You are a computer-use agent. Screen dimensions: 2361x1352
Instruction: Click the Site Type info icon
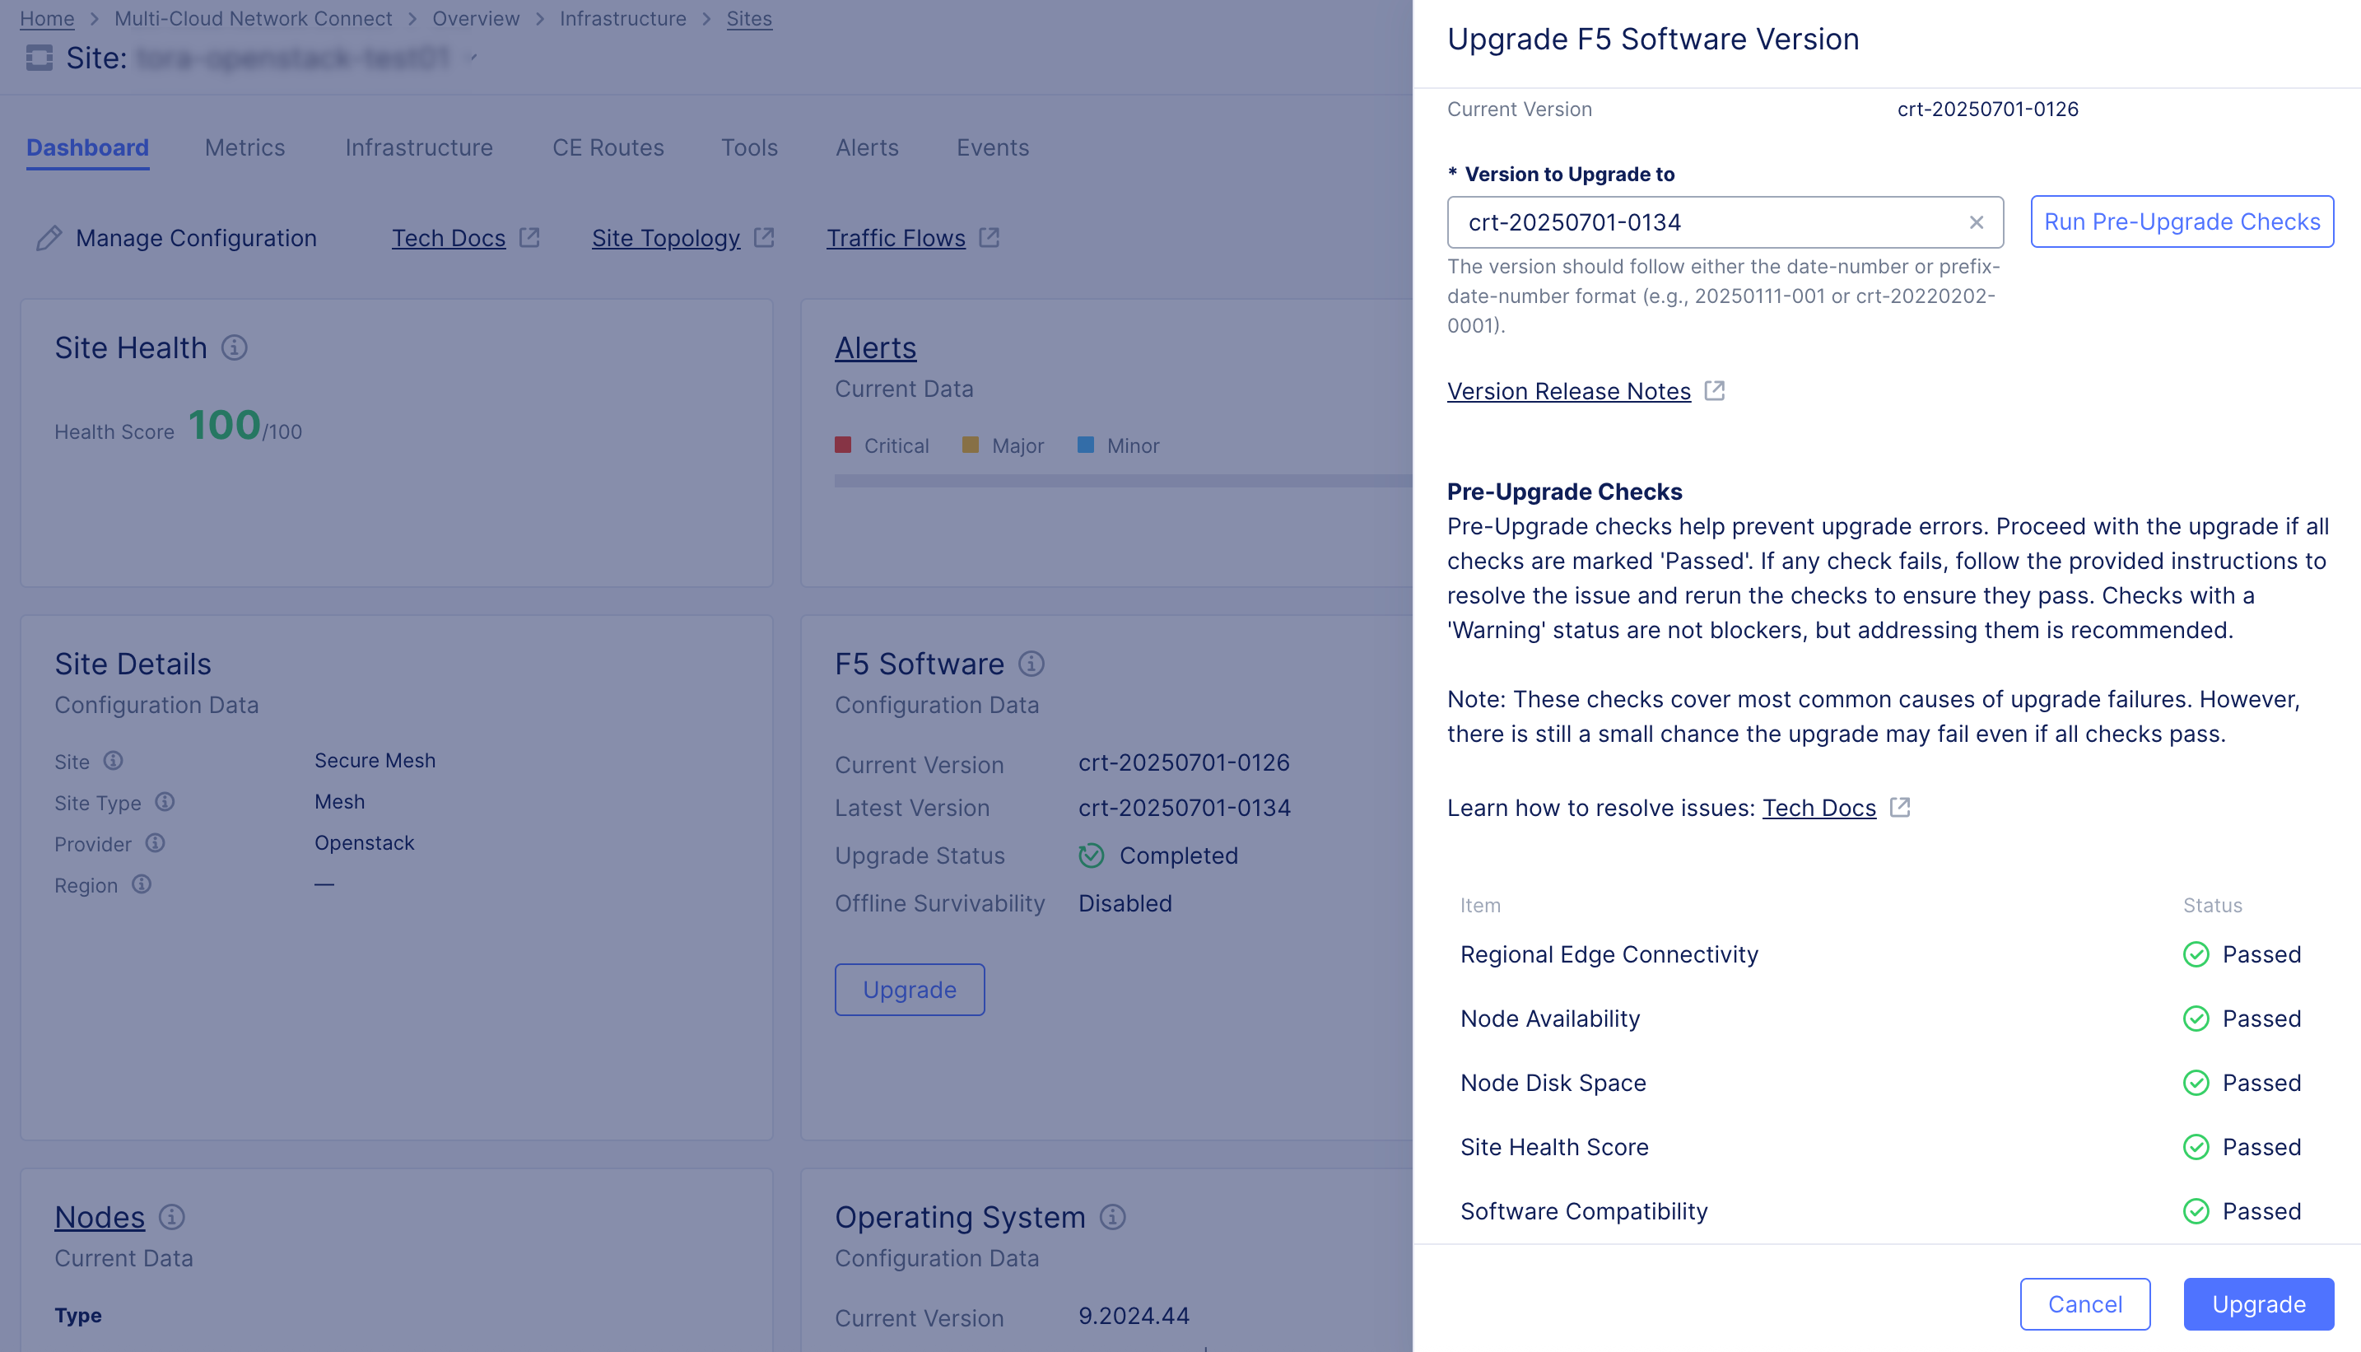165,802
